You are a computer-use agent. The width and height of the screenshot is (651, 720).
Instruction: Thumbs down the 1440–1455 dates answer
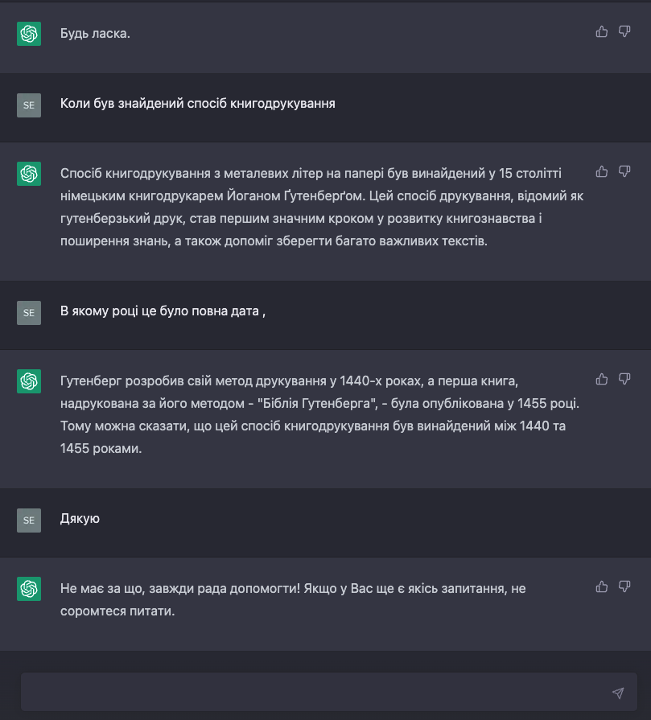624,379
